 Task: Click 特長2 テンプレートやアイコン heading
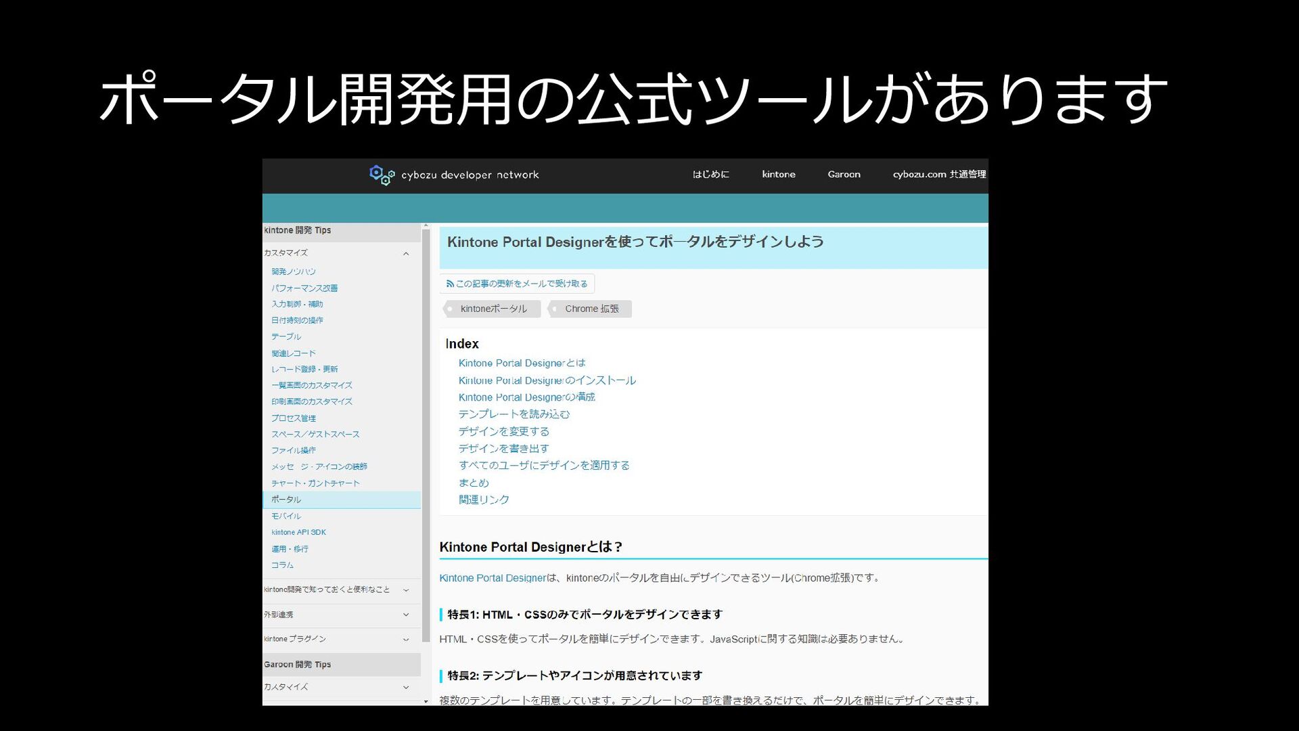574,675
